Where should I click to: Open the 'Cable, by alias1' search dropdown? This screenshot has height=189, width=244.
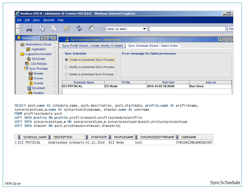tap(145, 29)
